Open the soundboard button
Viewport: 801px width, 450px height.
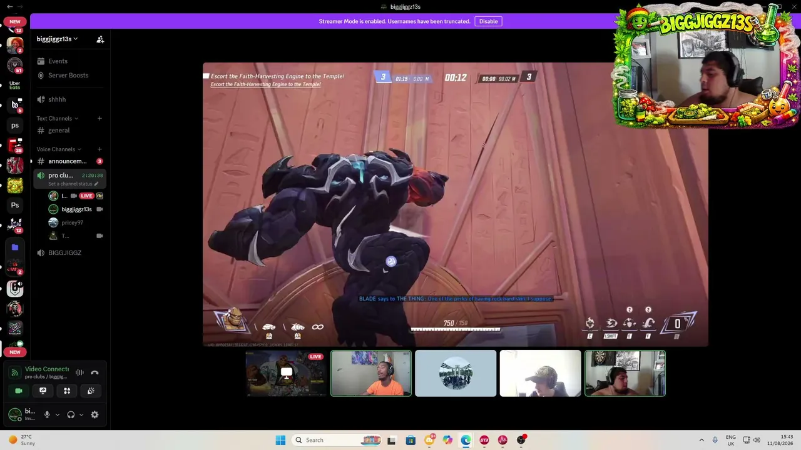(x=91, y=391)
